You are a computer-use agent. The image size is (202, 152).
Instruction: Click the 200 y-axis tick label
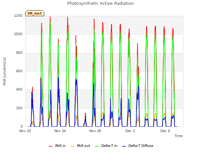point(19,108)
